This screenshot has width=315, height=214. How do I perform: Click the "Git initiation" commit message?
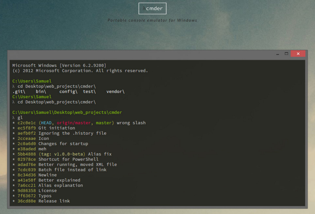pyautogui.click(x=57, y=128)
